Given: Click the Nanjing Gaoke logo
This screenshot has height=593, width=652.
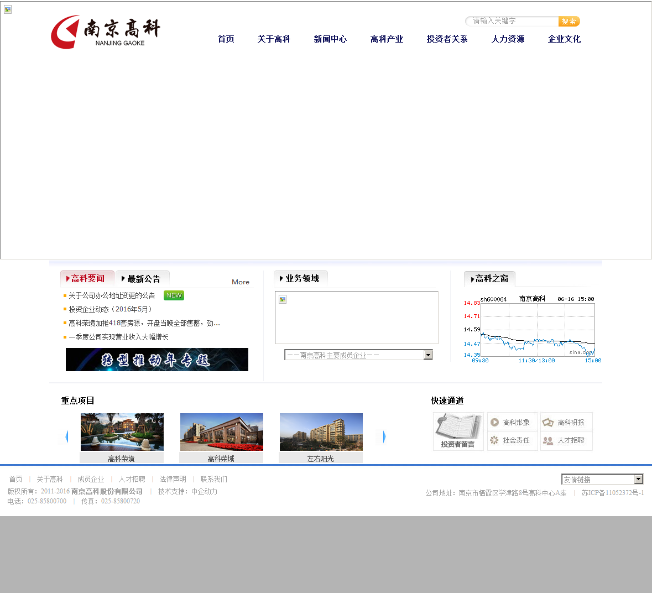Looking at the screenshot, I should point(106,32).
